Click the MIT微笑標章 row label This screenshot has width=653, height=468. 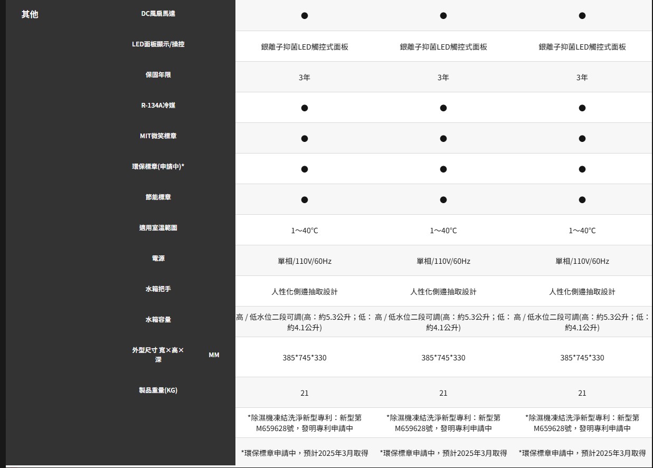click(x=158, y=136)
